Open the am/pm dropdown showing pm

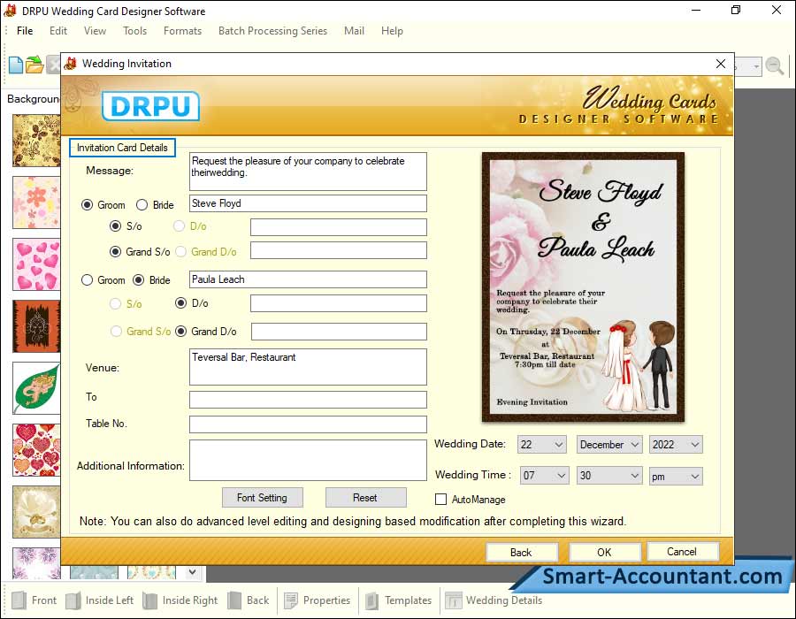pos(676,477)
